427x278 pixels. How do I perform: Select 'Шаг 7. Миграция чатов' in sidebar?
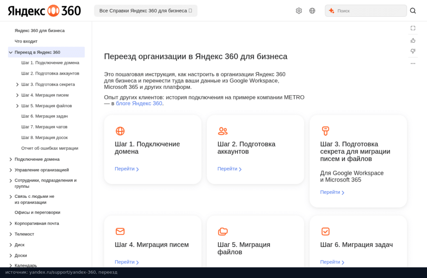click(44, 127)
